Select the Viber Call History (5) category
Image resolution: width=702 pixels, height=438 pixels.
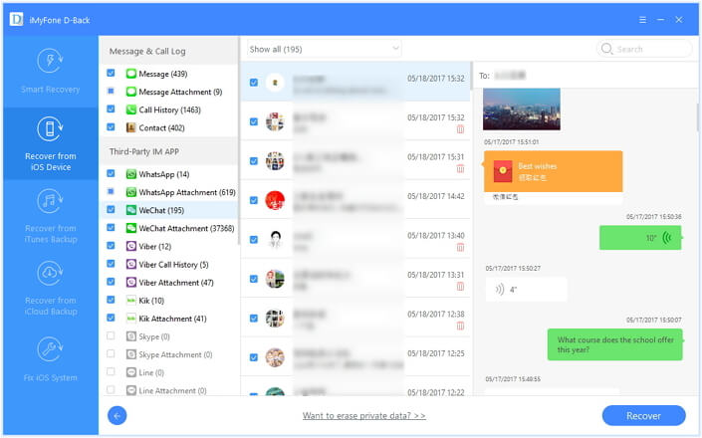pos(168,264)
